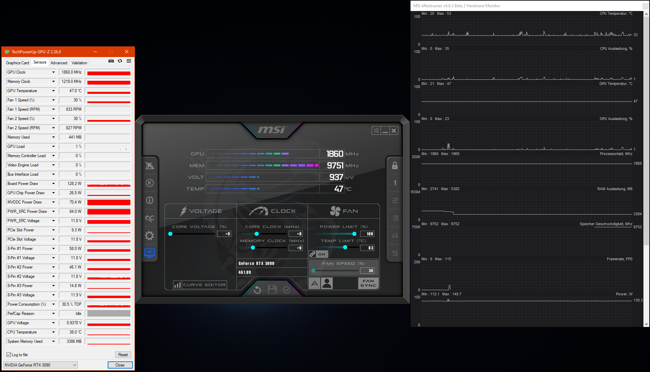Open the Advanced tab in GPU-Z
The height and width of the screenshot is (372, 650).
coord(59,63)
